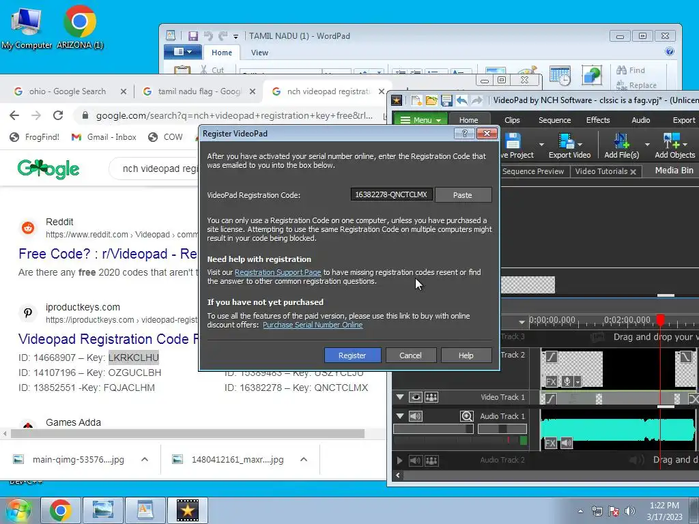699x524 pixels.
Task: Close the Video Tutorials tab
Action: click(633, 171)
